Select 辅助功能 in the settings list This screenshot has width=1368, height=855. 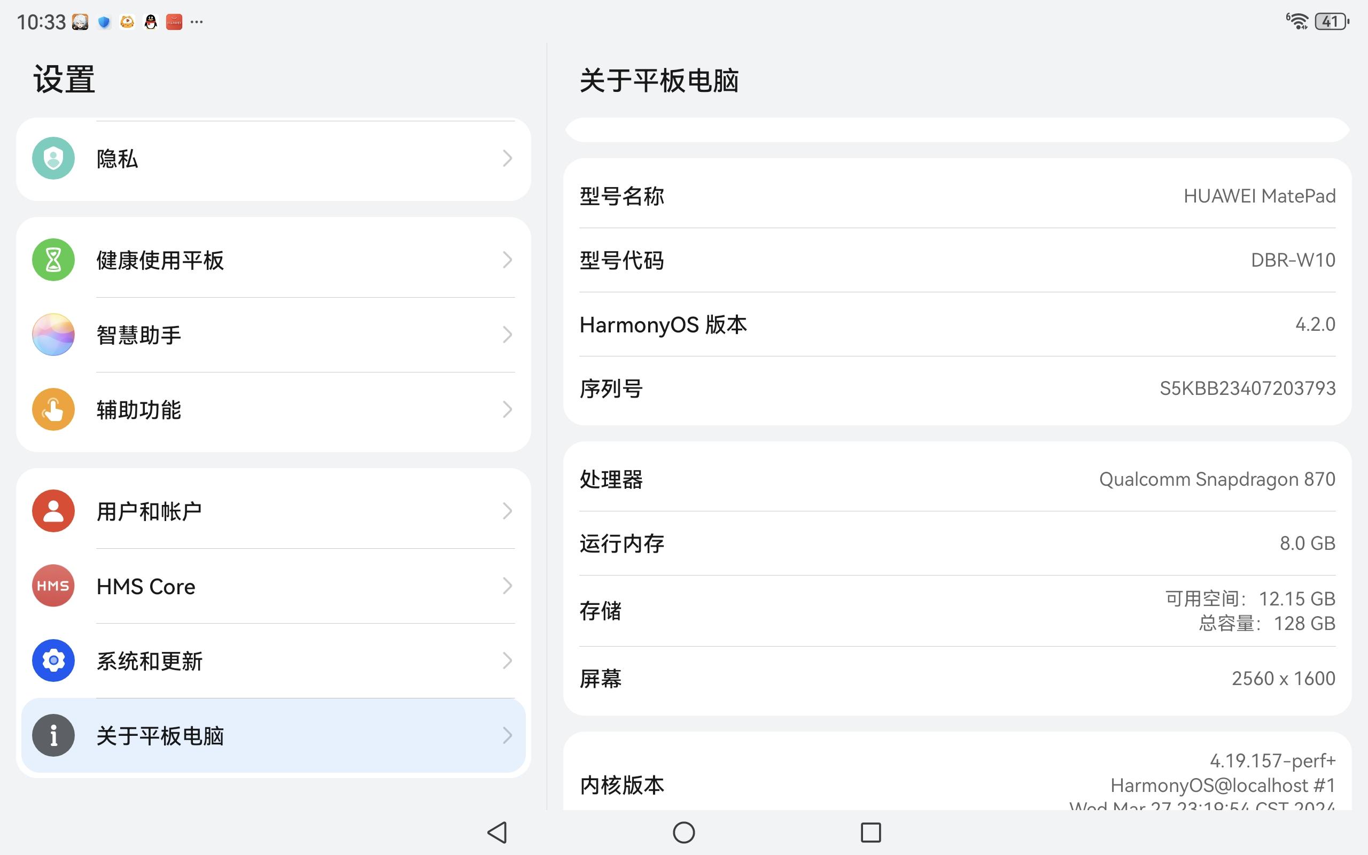(x=274, y=409)
